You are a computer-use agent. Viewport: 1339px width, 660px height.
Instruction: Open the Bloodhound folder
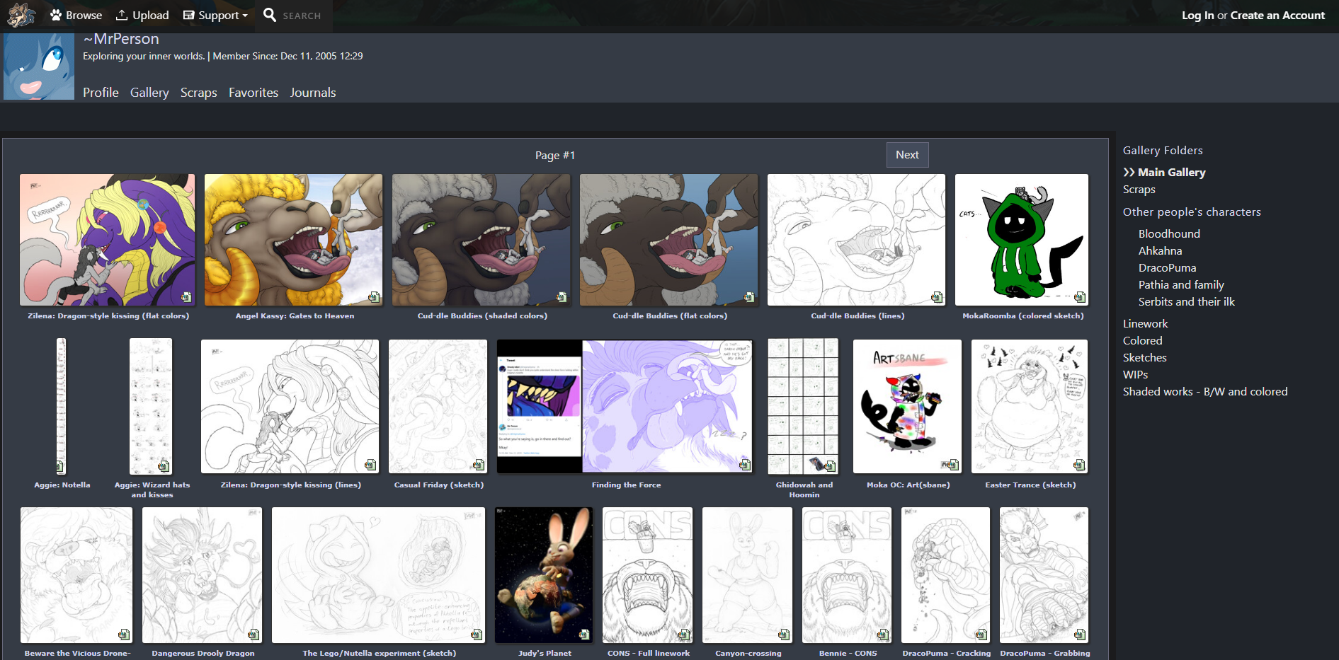click(x=1169, y=234)
